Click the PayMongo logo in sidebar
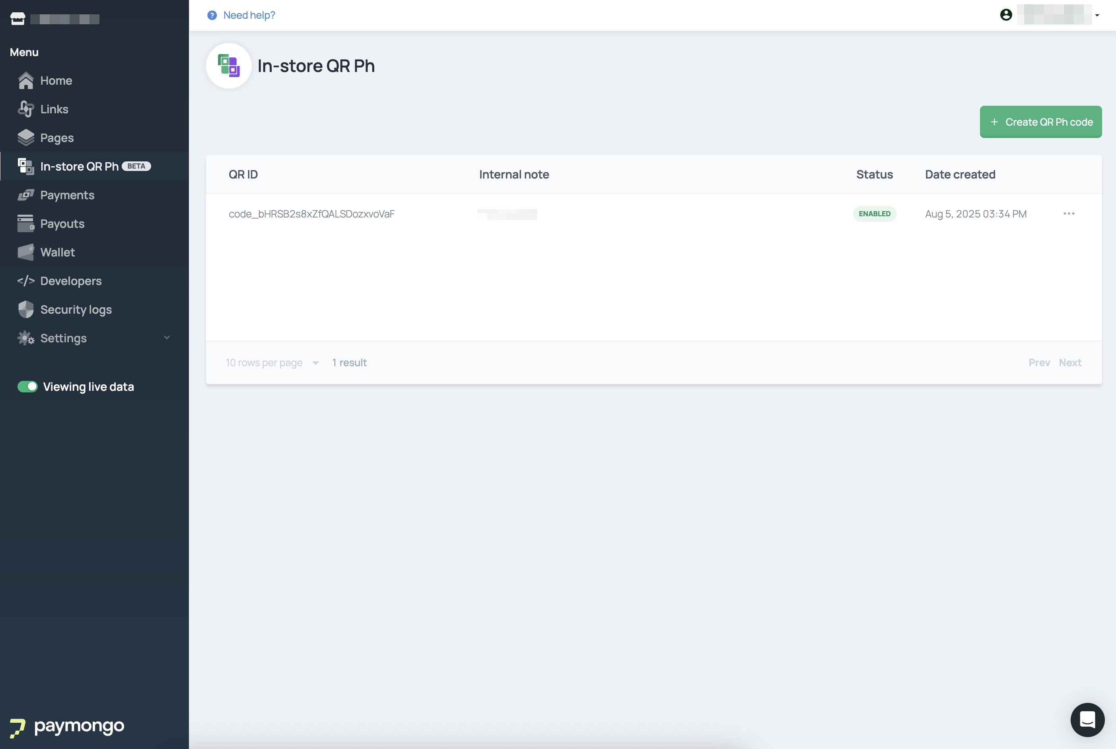 [x=67, y=727]
